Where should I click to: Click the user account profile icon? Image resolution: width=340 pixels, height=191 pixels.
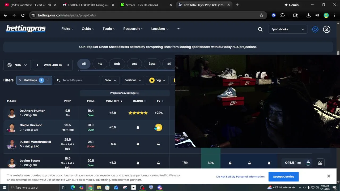click(326, 29)
